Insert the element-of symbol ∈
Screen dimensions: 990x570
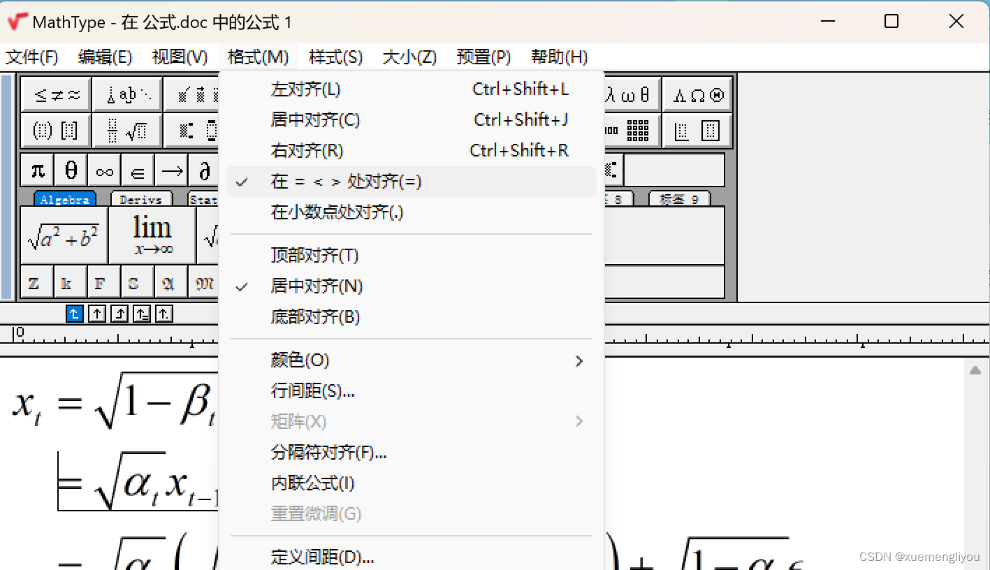(x=138, y=170)
